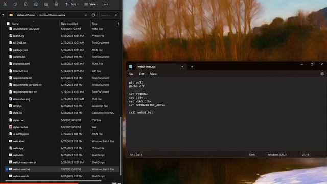Open the Edit menu in Notepad

click(142, 74)
